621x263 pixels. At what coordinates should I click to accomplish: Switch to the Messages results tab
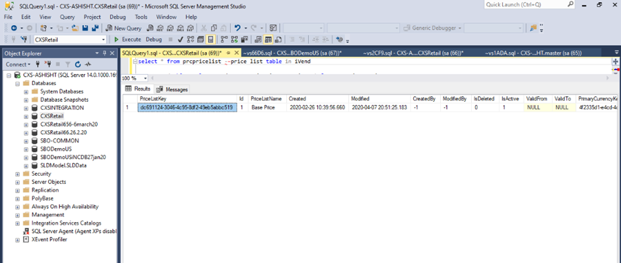pyautogui.click(x=172, y=89)
